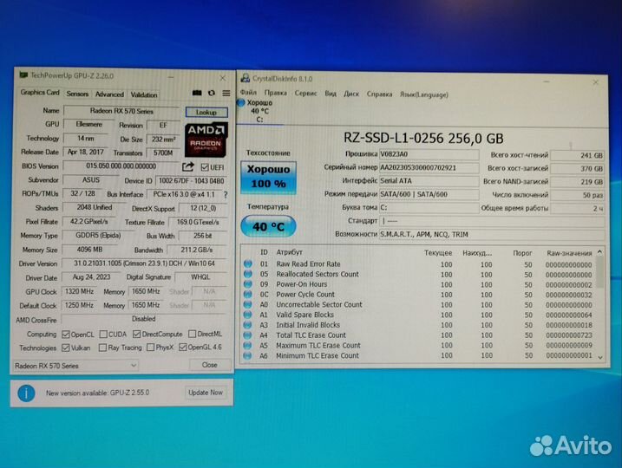Select the Graphics Card tab
This screenshot has height=468, width=622.
tap(40, 93)
